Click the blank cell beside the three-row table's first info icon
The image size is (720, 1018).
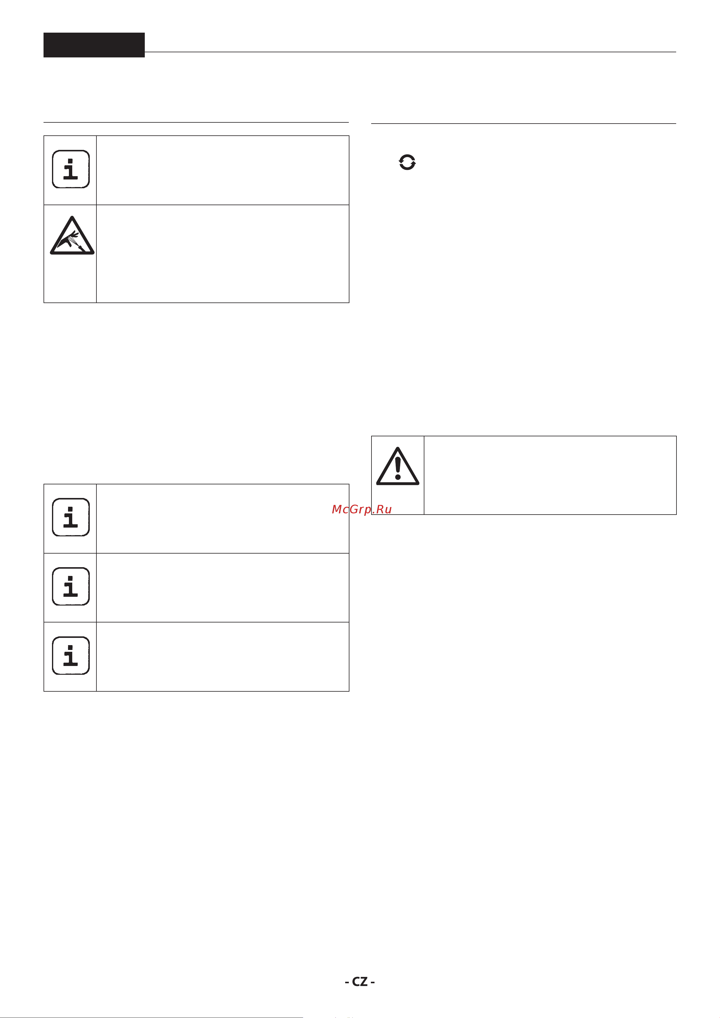(223, 519)
